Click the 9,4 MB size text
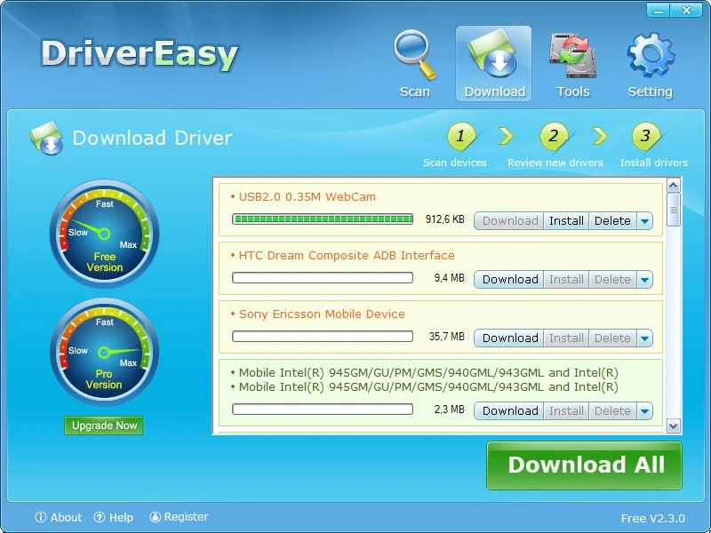Screen dimensions: 711x533 coord(450,277)
